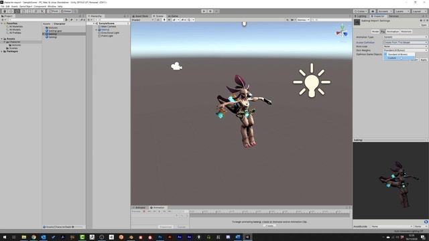The image size is (429, 241).
Task: Open the Account dropdown
Action: [x=385, y=11]
